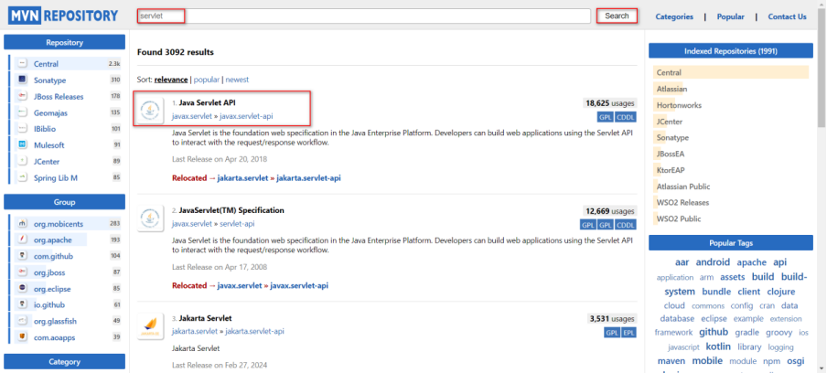Sort results by newest
827x373 pixels.
[x=237, y=80]
